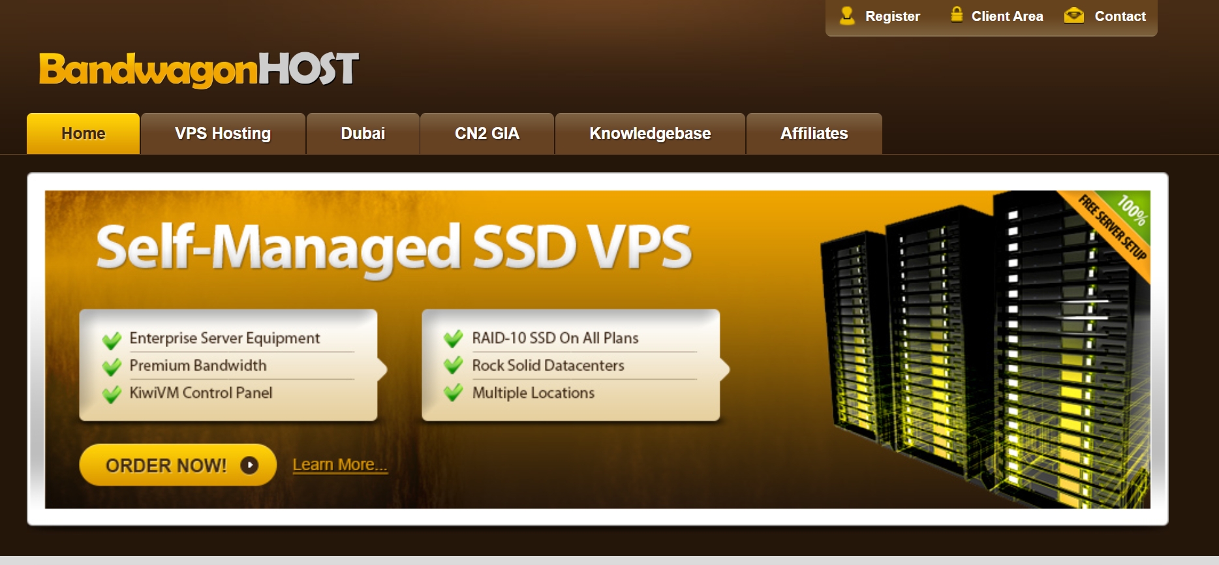Click the ORDER NOW! button

click(177, 465)
